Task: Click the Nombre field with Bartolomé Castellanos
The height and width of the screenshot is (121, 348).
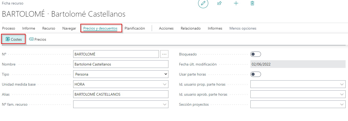Action: click(121, 64)
